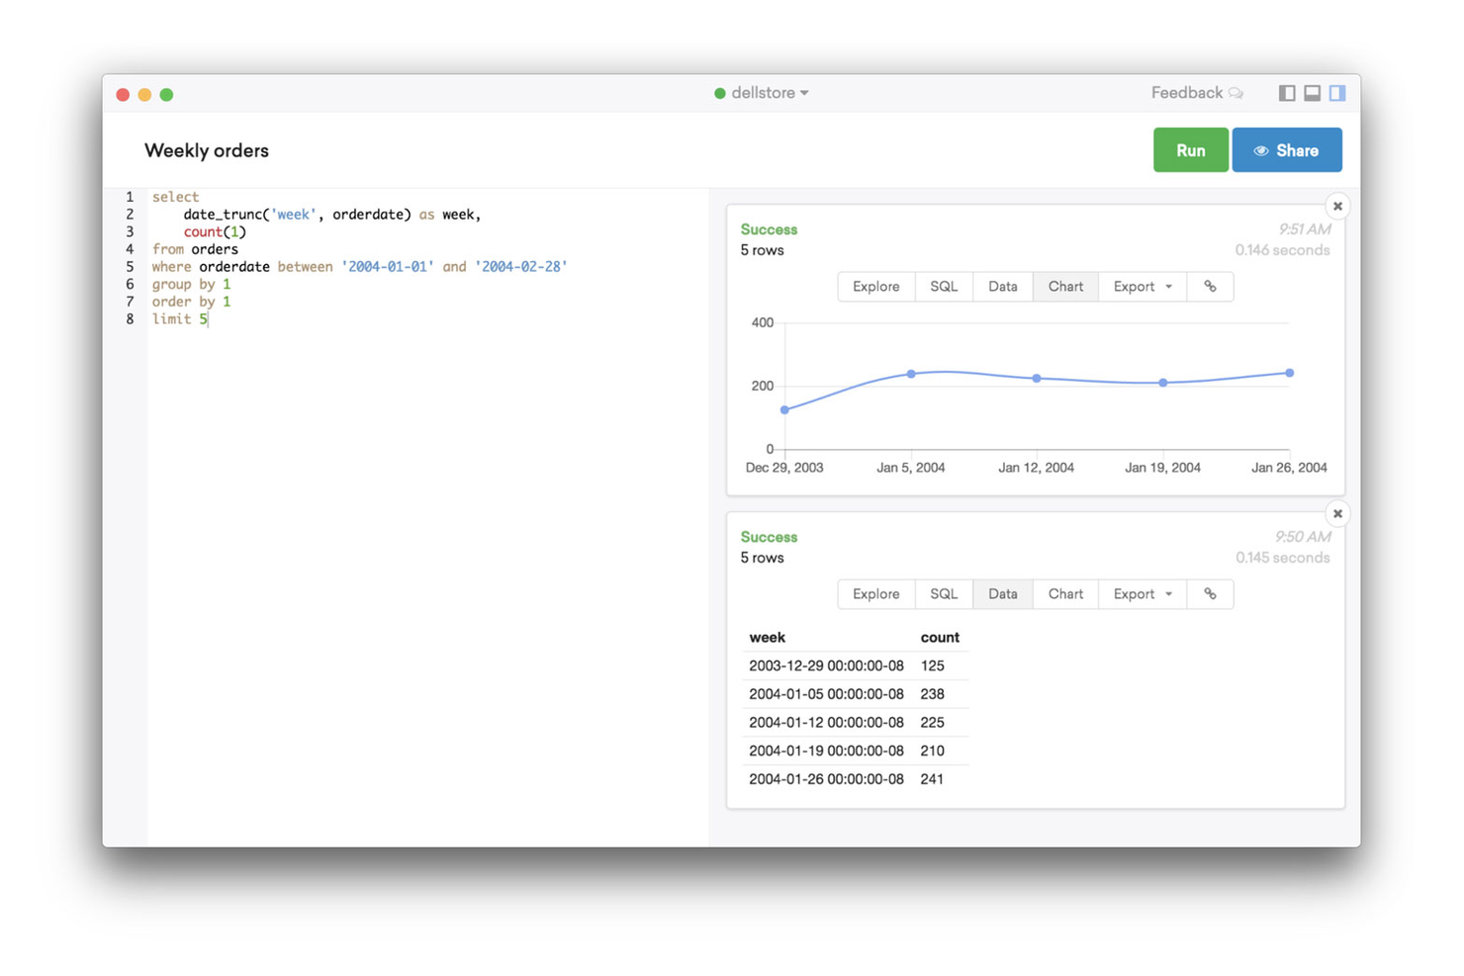This screenshot has width=1464, height=976.
Task: Toggle the right-panel layout view
Action: click(1337, 92)
